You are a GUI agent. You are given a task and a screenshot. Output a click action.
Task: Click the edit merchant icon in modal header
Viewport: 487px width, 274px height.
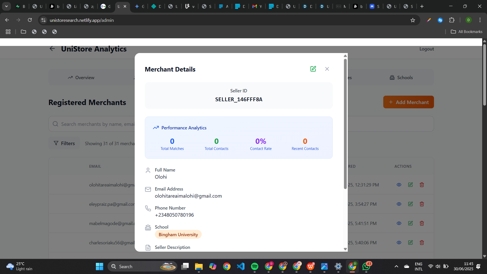(x=313, y=69)
